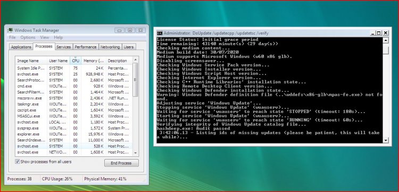399x192 pixels.
Task: Click the 'Medium build date: 30/07/2020' line
Action: pos(198,52)
